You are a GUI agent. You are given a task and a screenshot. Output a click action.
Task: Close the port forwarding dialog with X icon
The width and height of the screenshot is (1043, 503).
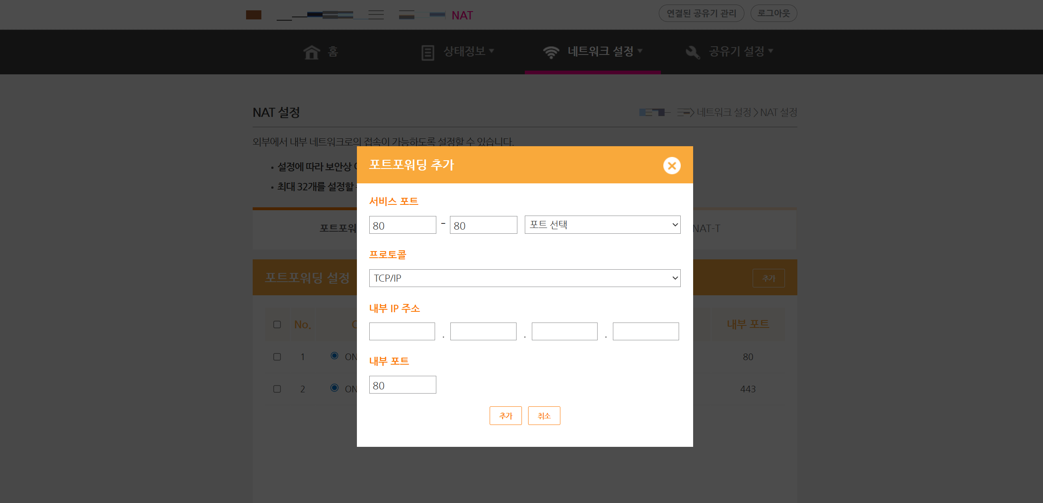672,166
